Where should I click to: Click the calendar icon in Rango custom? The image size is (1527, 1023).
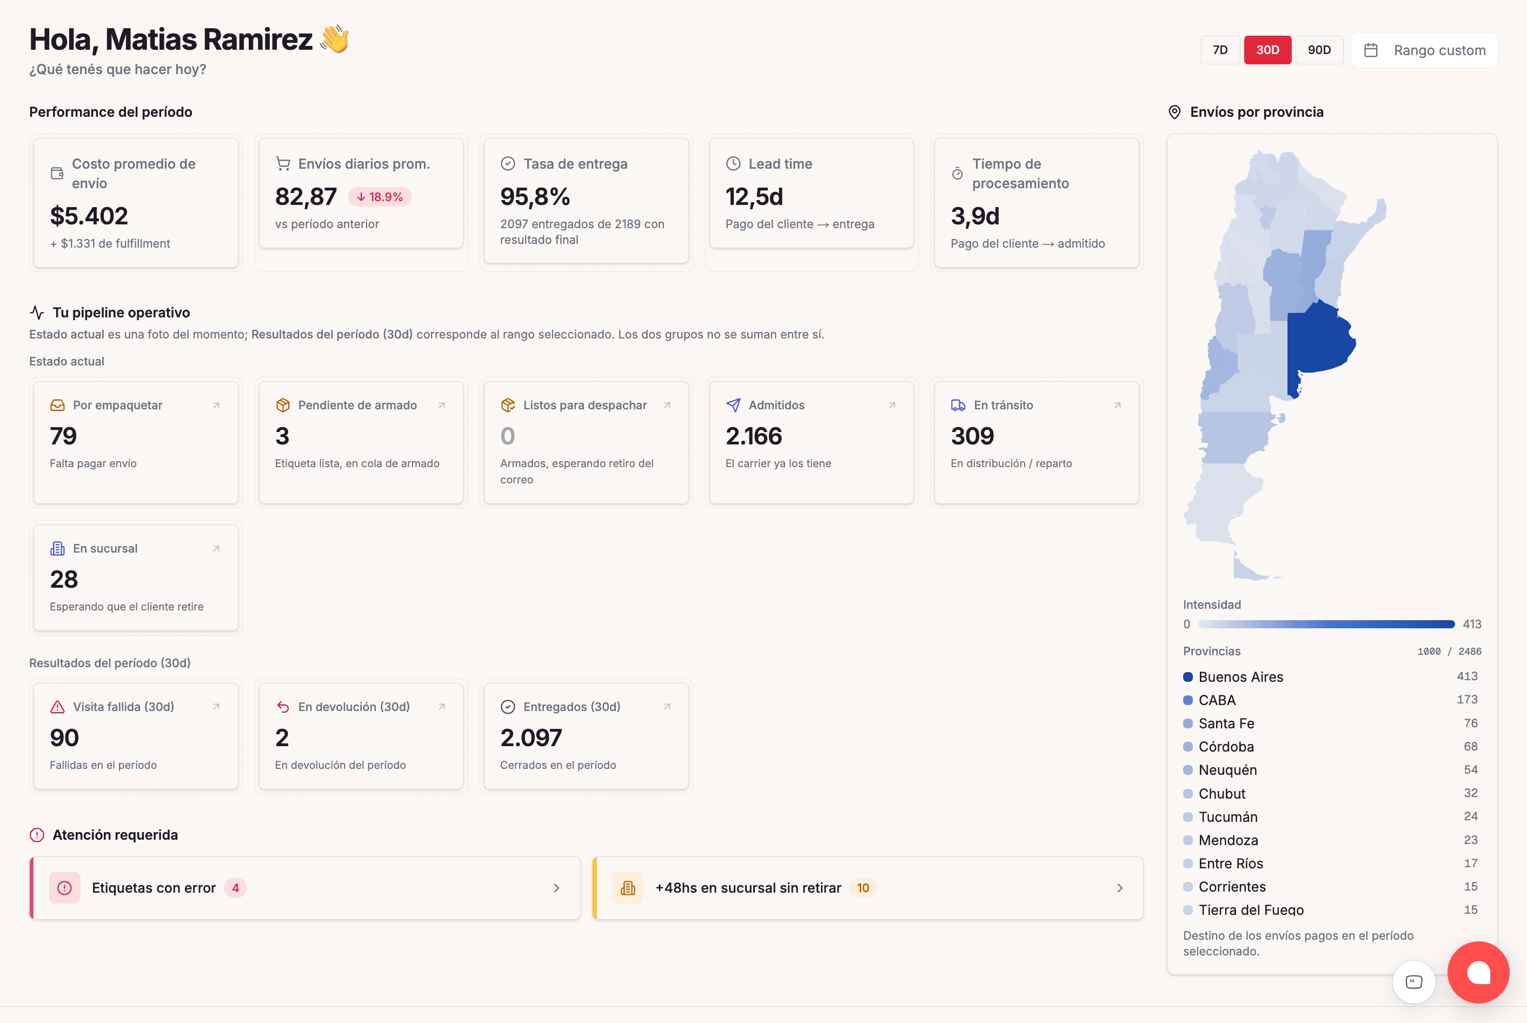coord(1371,50)
